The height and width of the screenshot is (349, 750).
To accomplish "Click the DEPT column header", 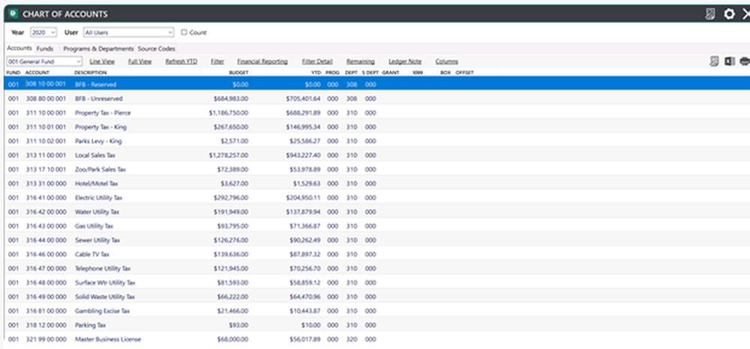I will tap(352, 73).
